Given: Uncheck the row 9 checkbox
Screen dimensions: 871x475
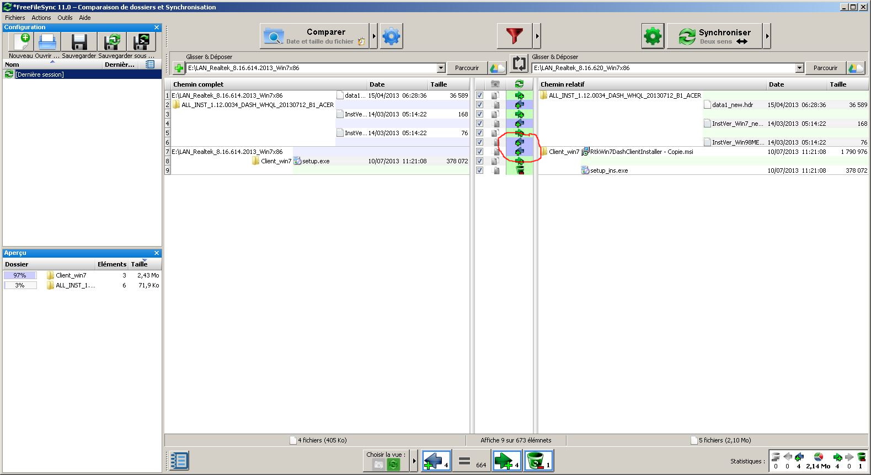Looking at the screenshot, I should (479, 170).
